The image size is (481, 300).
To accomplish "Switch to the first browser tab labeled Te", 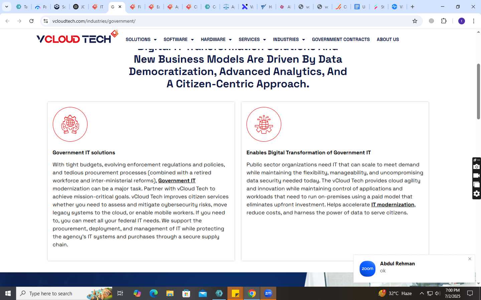I will point(22,7).
